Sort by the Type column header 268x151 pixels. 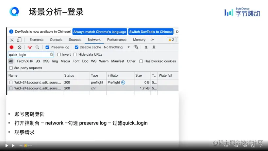point(98,75)
